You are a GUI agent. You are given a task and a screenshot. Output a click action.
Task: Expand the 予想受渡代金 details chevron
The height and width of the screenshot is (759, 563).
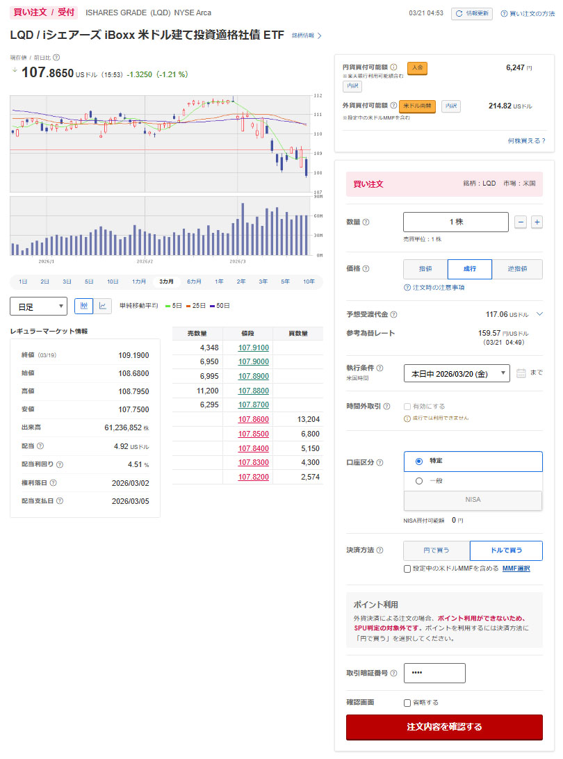click(x=539, y=314)
